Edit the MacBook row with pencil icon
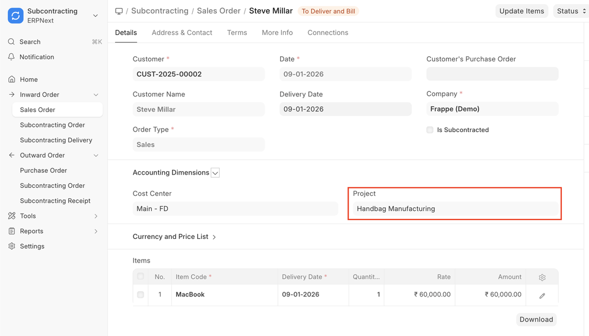This screenshot has height=336, width=589. coord(542,295)
